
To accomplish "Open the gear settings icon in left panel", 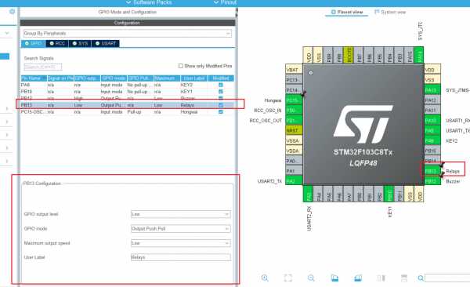I will (x=12, y=12).
